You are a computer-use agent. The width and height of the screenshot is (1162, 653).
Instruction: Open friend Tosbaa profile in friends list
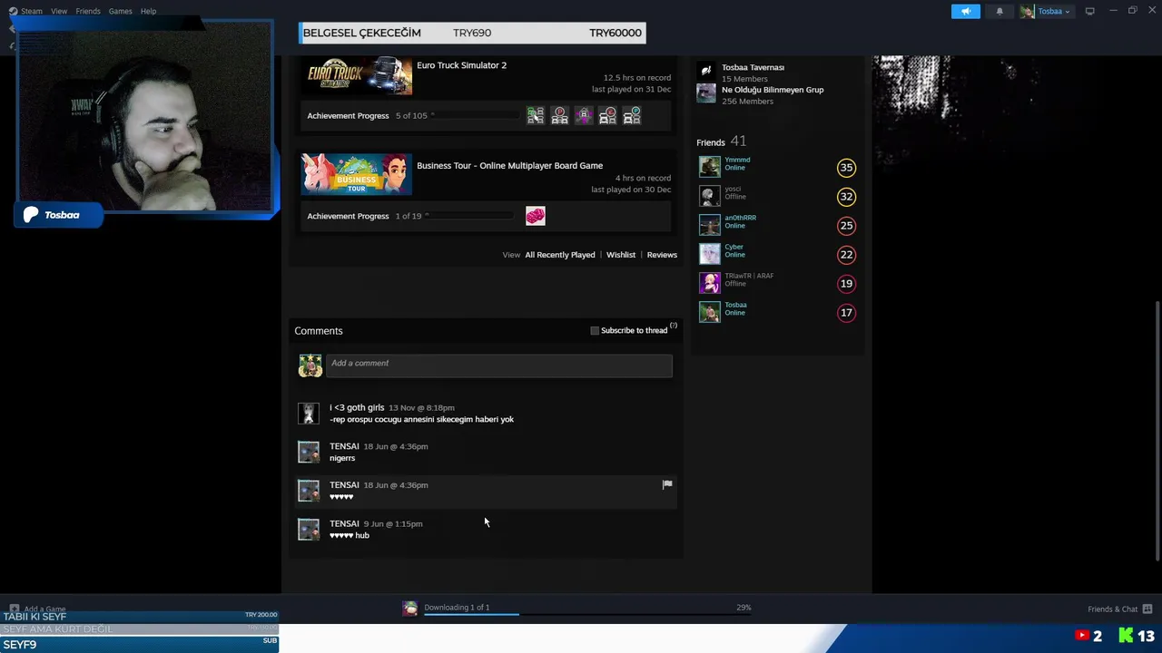click(x=735, y=305)
